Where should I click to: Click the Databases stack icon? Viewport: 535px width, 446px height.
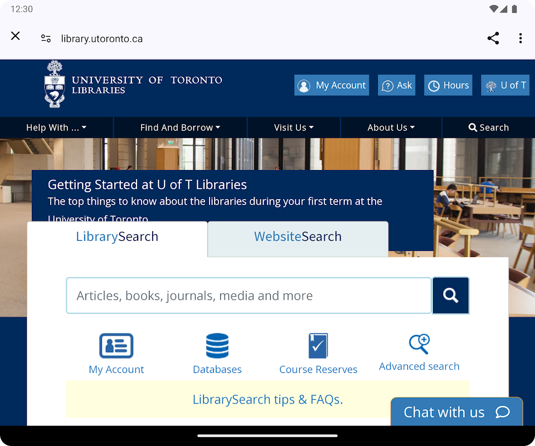217,346
